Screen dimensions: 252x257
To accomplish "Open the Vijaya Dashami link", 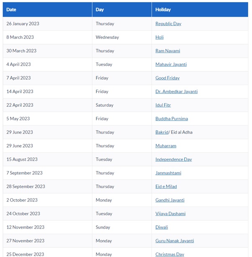I will coord(170,214).
